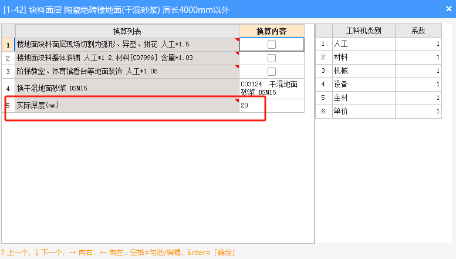Viewport: 456px width, 259px height.
Task: Edit the coefficient value for 设备
Action: click(x=418, y=85)
